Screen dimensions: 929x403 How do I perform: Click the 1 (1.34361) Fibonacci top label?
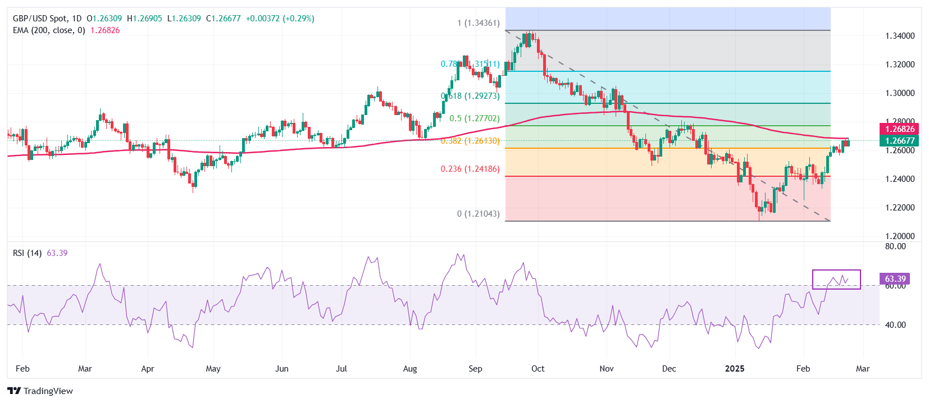click(x=478, y=23)
